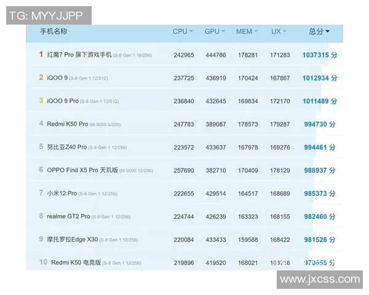
Task: Toggle the 总分 total score sort arrow
Action: pos(327,31)
